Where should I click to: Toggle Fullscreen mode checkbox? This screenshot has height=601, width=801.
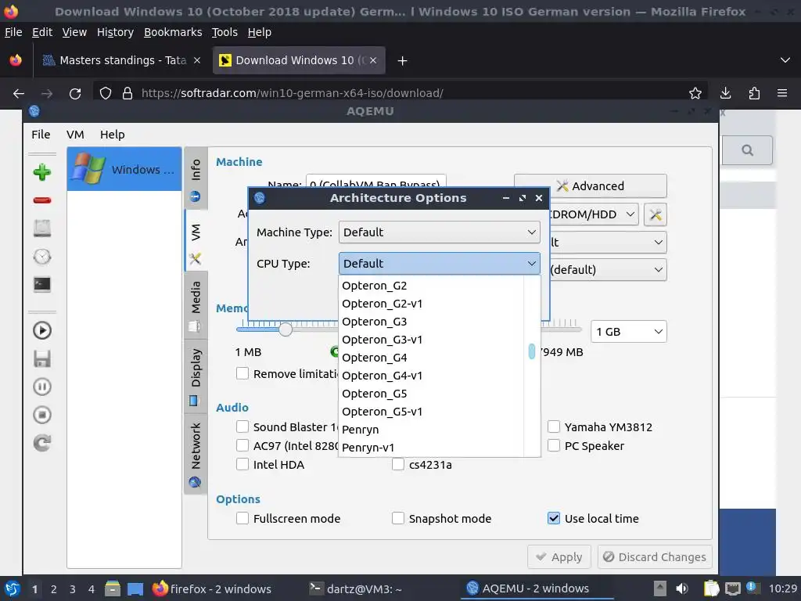(242, 518)
